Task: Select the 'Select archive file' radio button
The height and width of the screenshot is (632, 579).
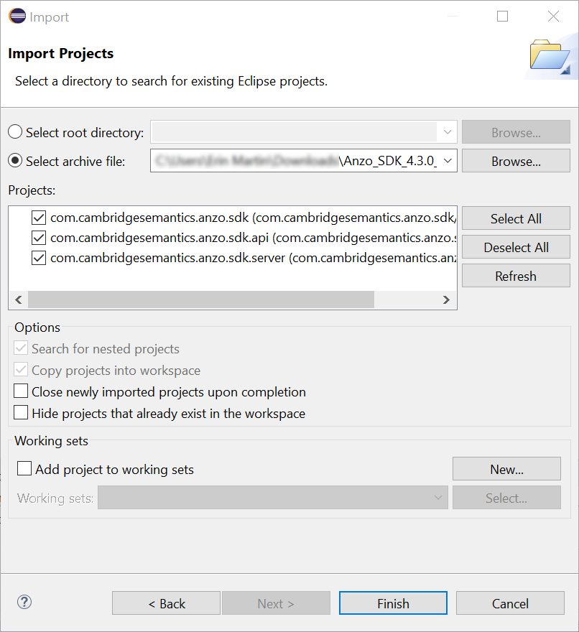Action: point(15,160)
